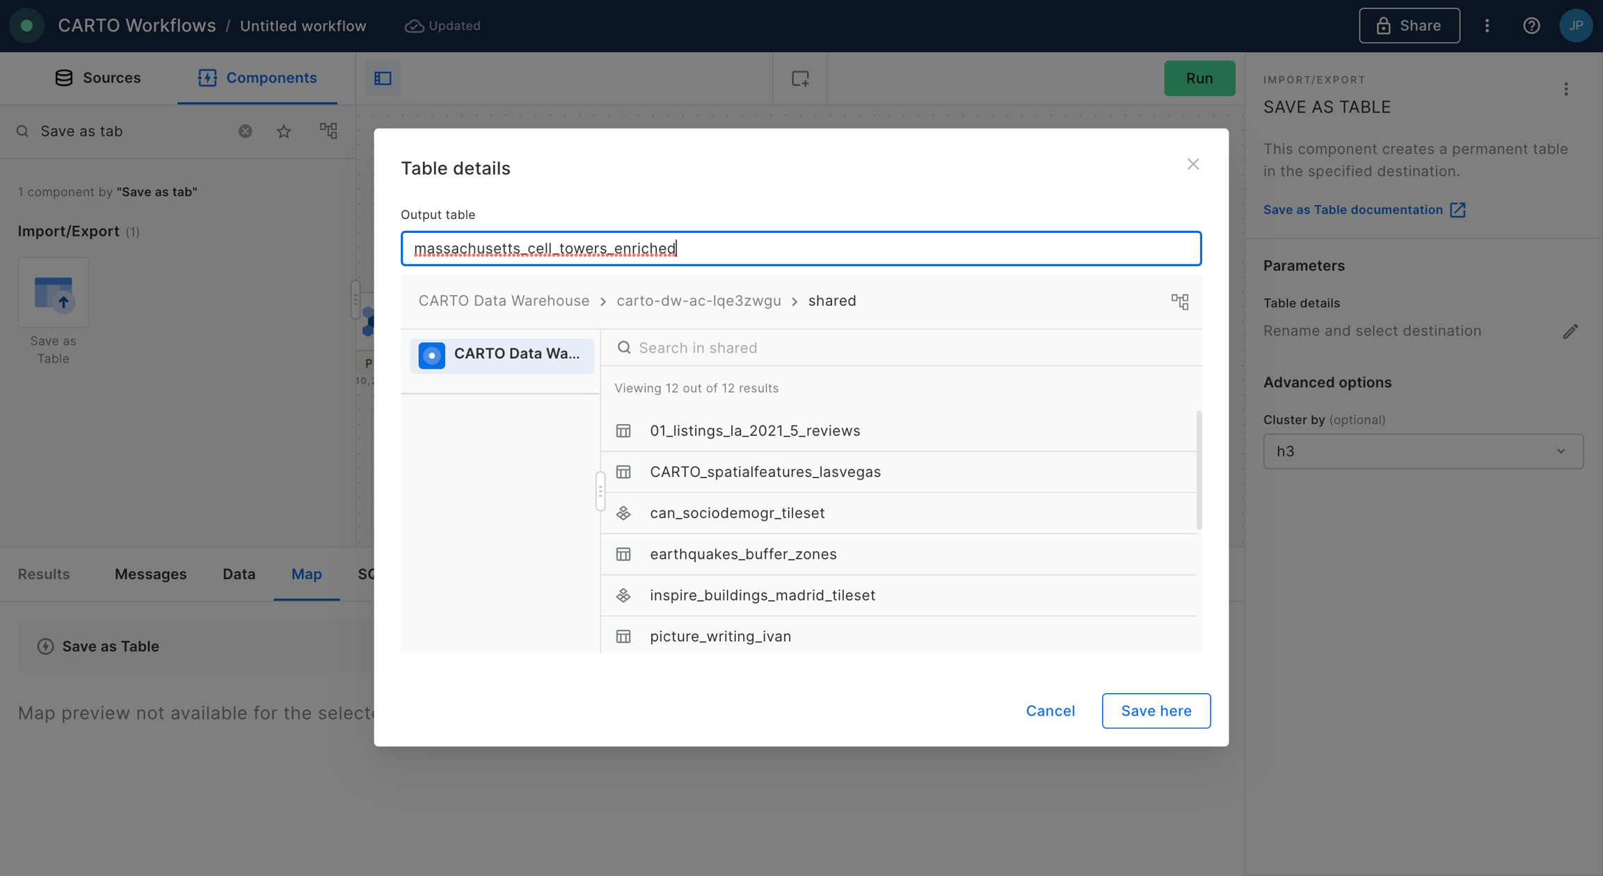This screenshot has height=876, width=1603.
Task: Click the add note icon in toolbar
Action: [x=800, y=78]
